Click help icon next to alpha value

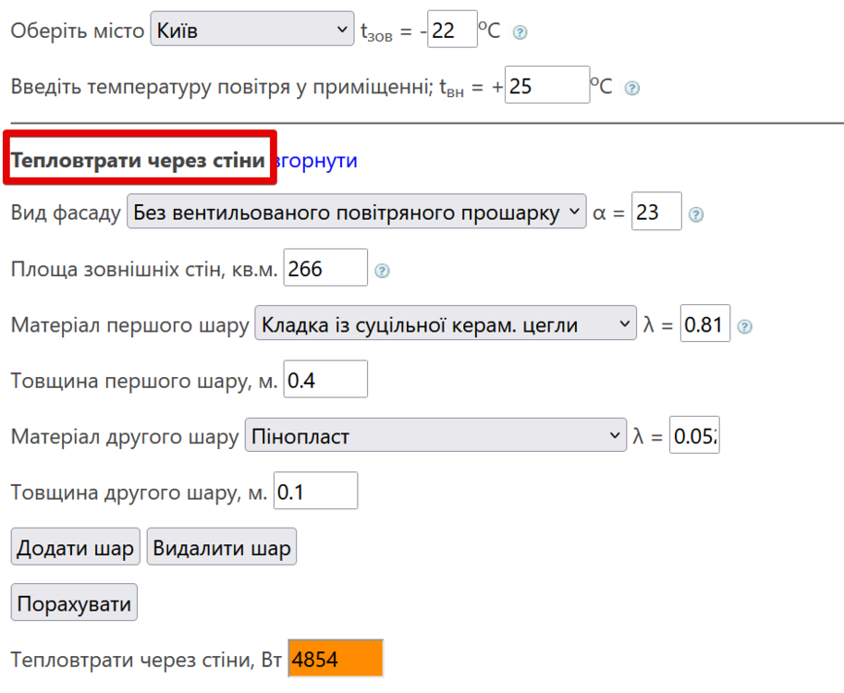pos(697,214)
